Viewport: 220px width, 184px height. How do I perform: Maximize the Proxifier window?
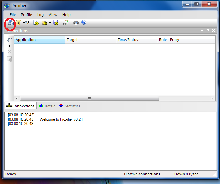196,4
